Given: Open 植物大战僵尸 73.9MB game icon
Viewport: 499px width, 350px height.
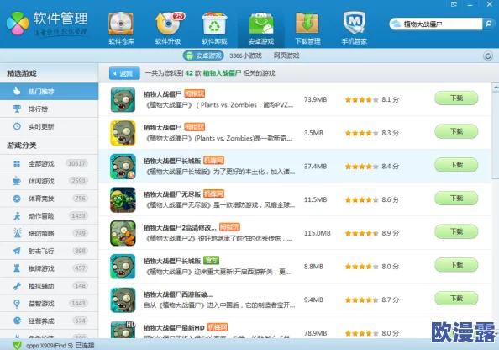Looking at the screenshot, I should click(123, 100).
